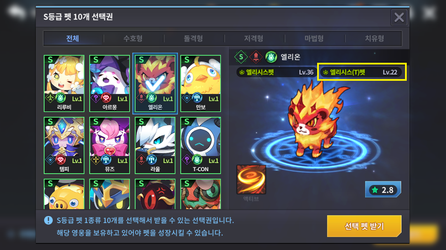Tap the fire tornado active skill icon
This screenshot has height=250, width=446.
pyautogui.click(x=251, y=180)
